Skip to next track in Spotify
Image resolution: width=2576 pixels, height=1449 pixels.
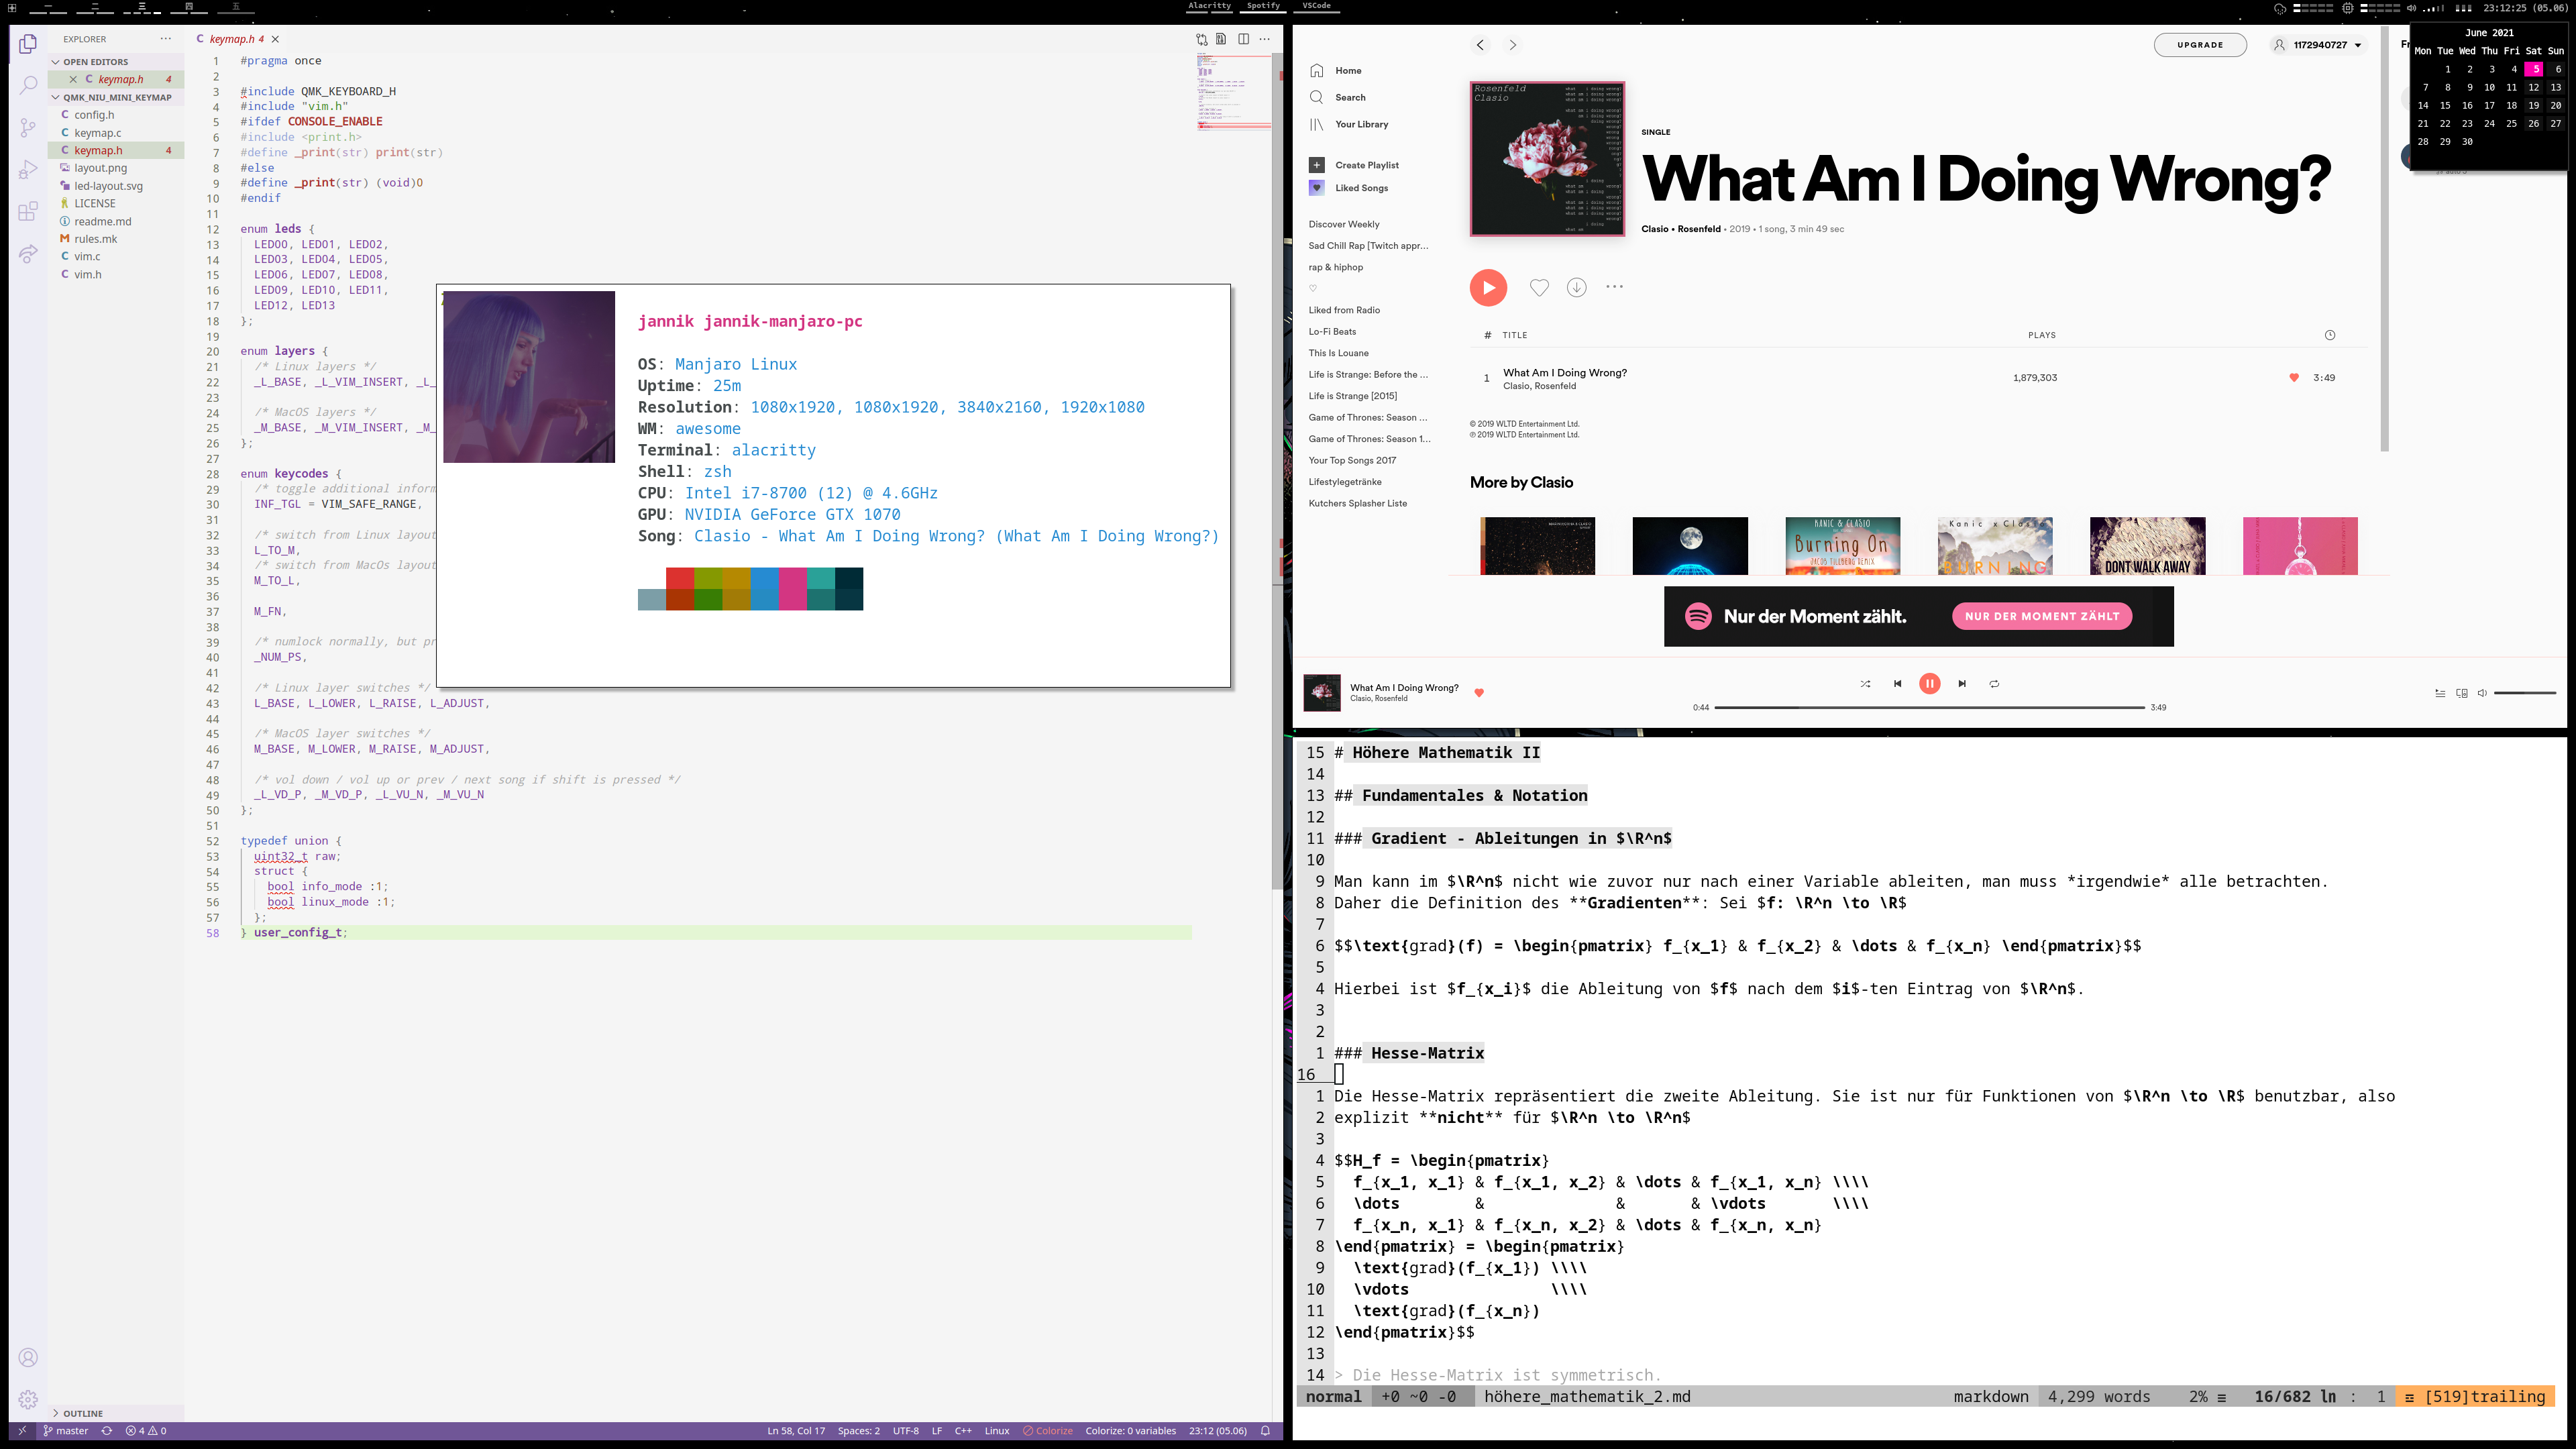pos(1962,684)
